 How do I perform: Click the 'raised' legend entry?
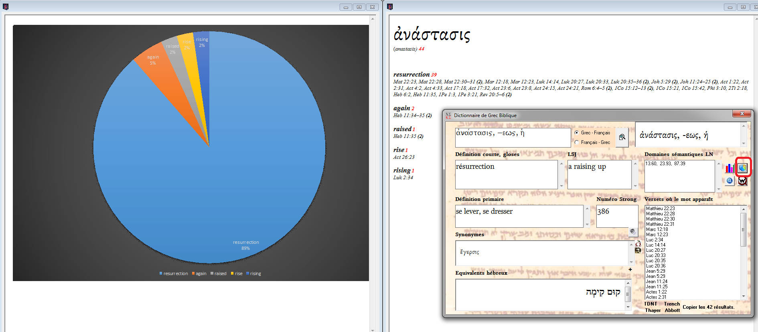tap(218, 273)
